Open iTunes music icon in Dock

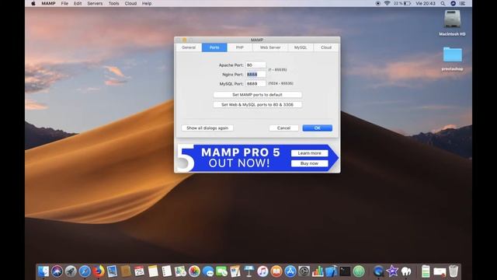point(262,271)
